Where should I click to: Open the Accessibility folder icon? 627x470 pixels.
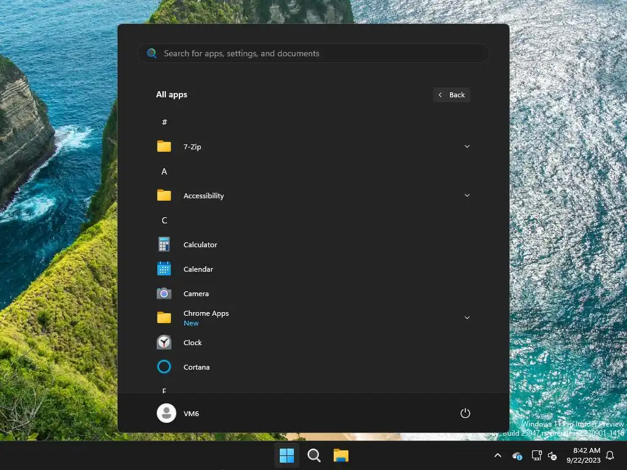coord(164,195)
